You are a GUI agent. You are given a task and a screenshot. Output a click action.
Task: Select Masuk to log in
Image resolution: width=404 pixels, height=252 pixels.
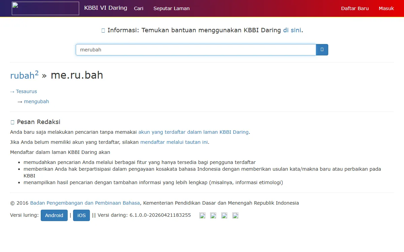386,8
